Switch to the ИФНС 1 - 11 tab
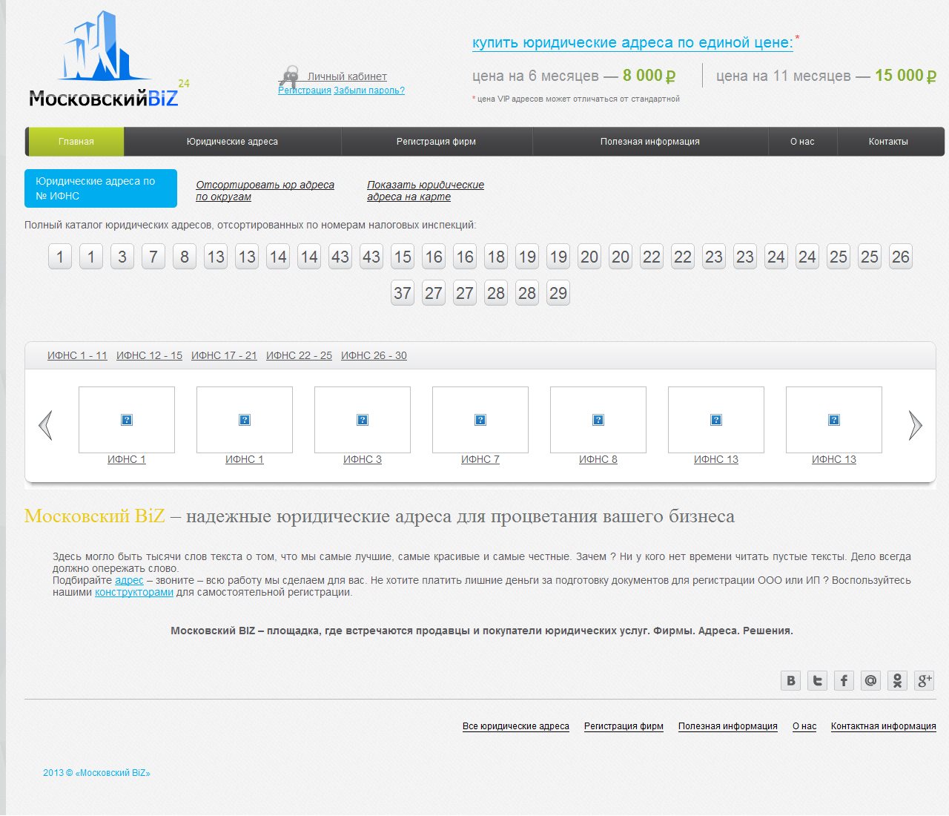949x816 pixels. (x=77, y=355)
